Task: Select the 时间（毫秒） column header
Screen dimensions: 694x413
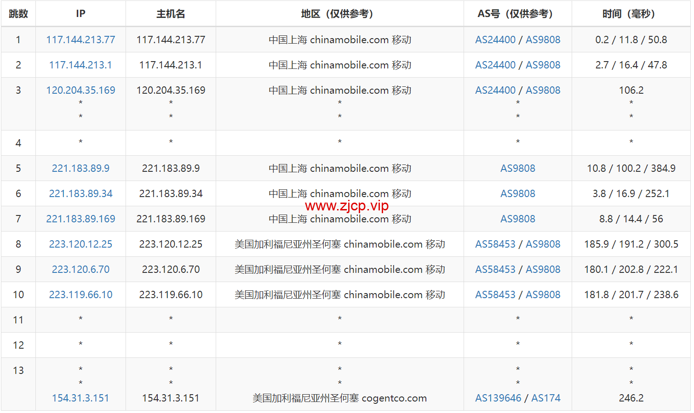Action: coord(631,14)
